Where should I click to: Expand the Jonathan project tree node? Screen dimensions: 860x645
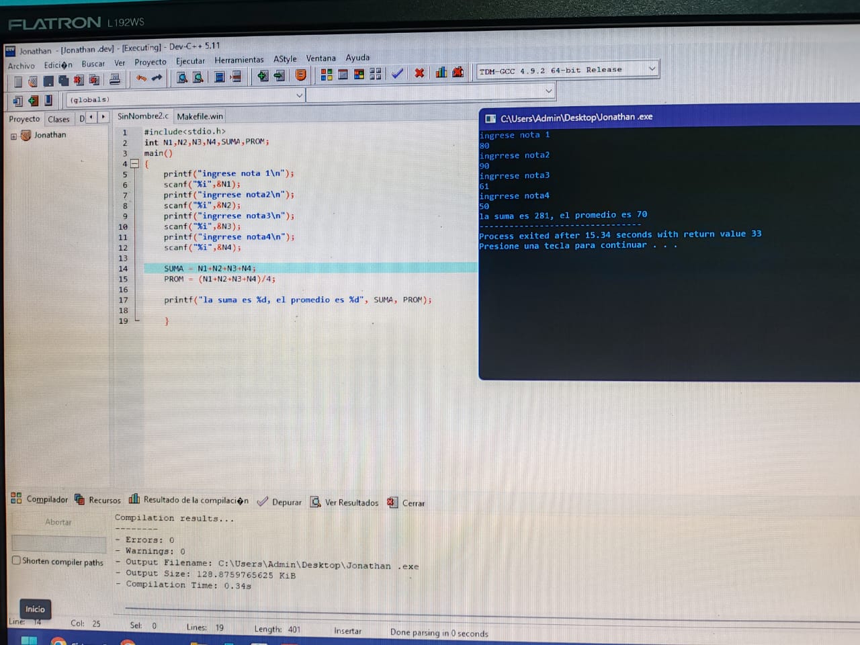click(13, 136)
